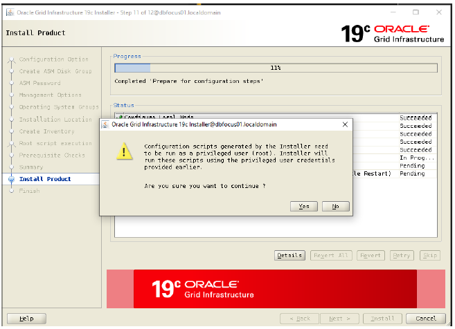
Task: Click the Back navigation button
Action: click(299, 319)
